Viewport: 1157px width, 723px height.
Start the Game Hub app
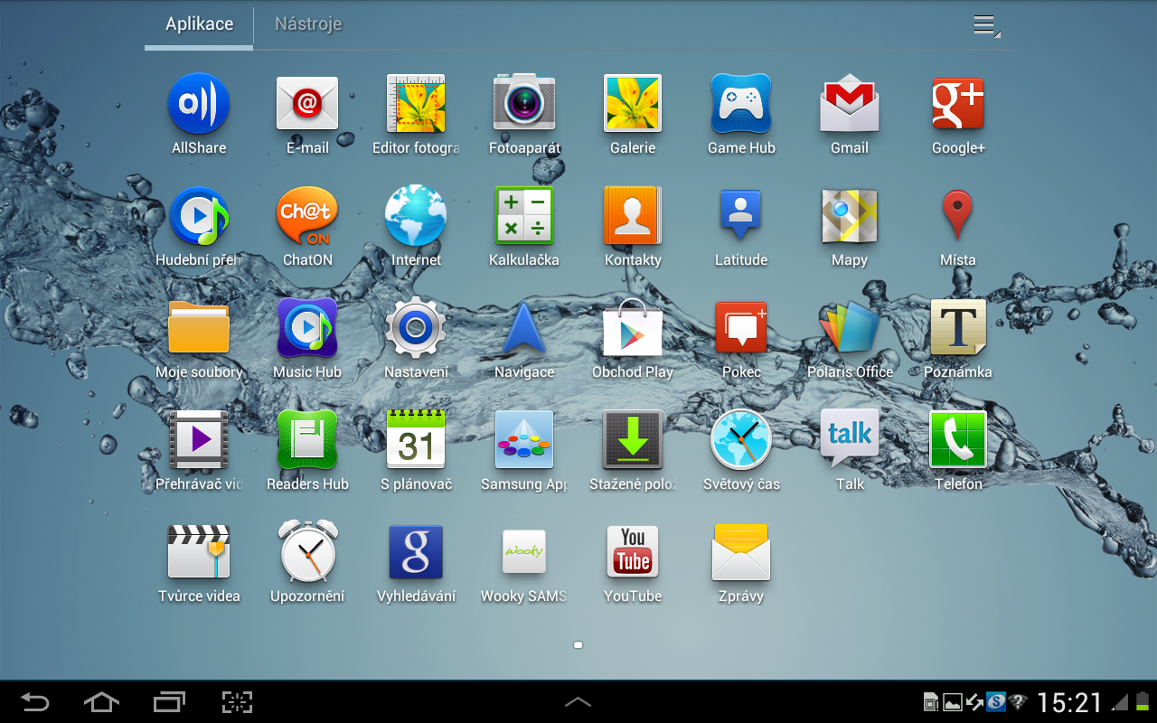741,103
